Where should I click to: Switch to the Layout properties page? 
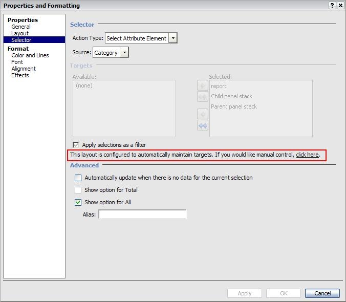[x=20, y=33]
